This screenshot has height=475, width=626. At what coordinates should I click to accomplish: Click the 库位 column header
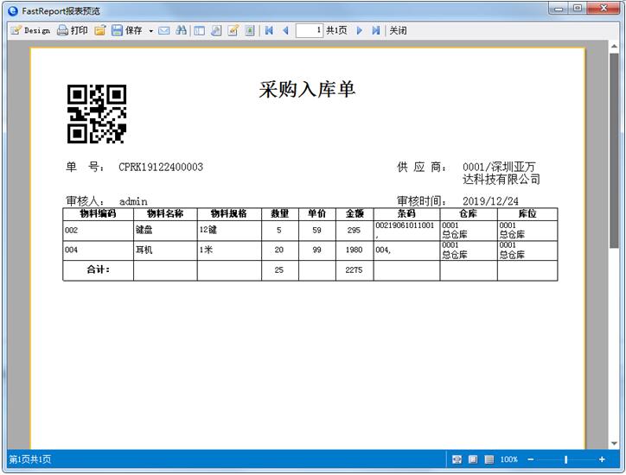pos(527,214)
